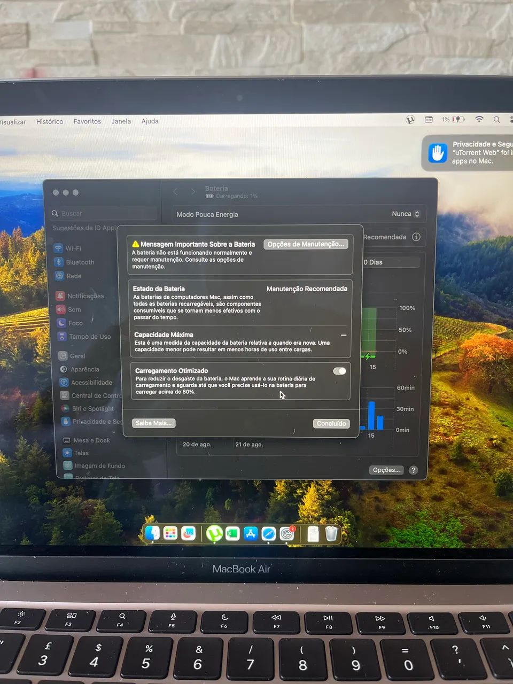Open the Favoritos menu
Screen dimensions: 513x684
pos(87,121)
